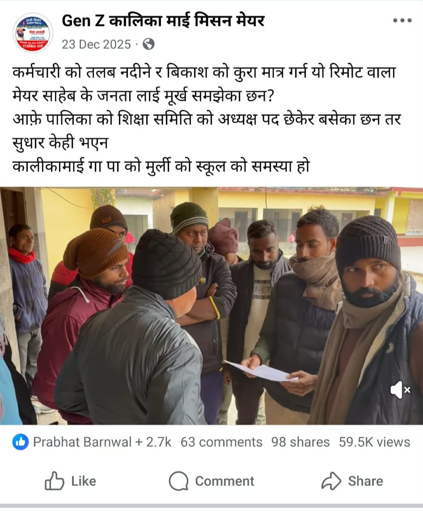
Task: Click the thumbs-up outline icon beside Like
Action: click(x=54, y=481)
